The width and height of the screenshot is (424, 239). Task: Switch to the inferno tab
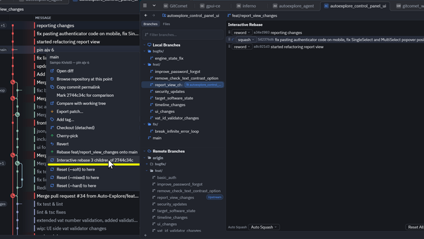tap(246, 6)
